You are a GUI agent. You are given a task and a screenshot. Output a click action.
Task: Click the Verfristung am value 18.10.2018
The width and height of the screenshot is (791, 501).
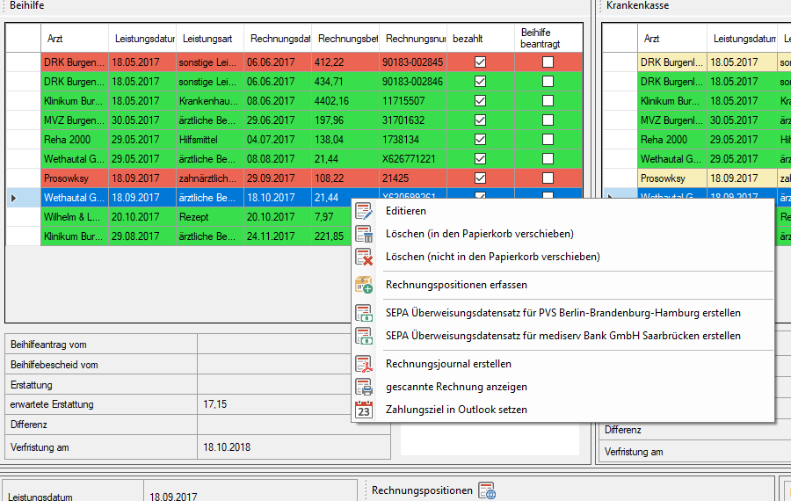point(227,447)
